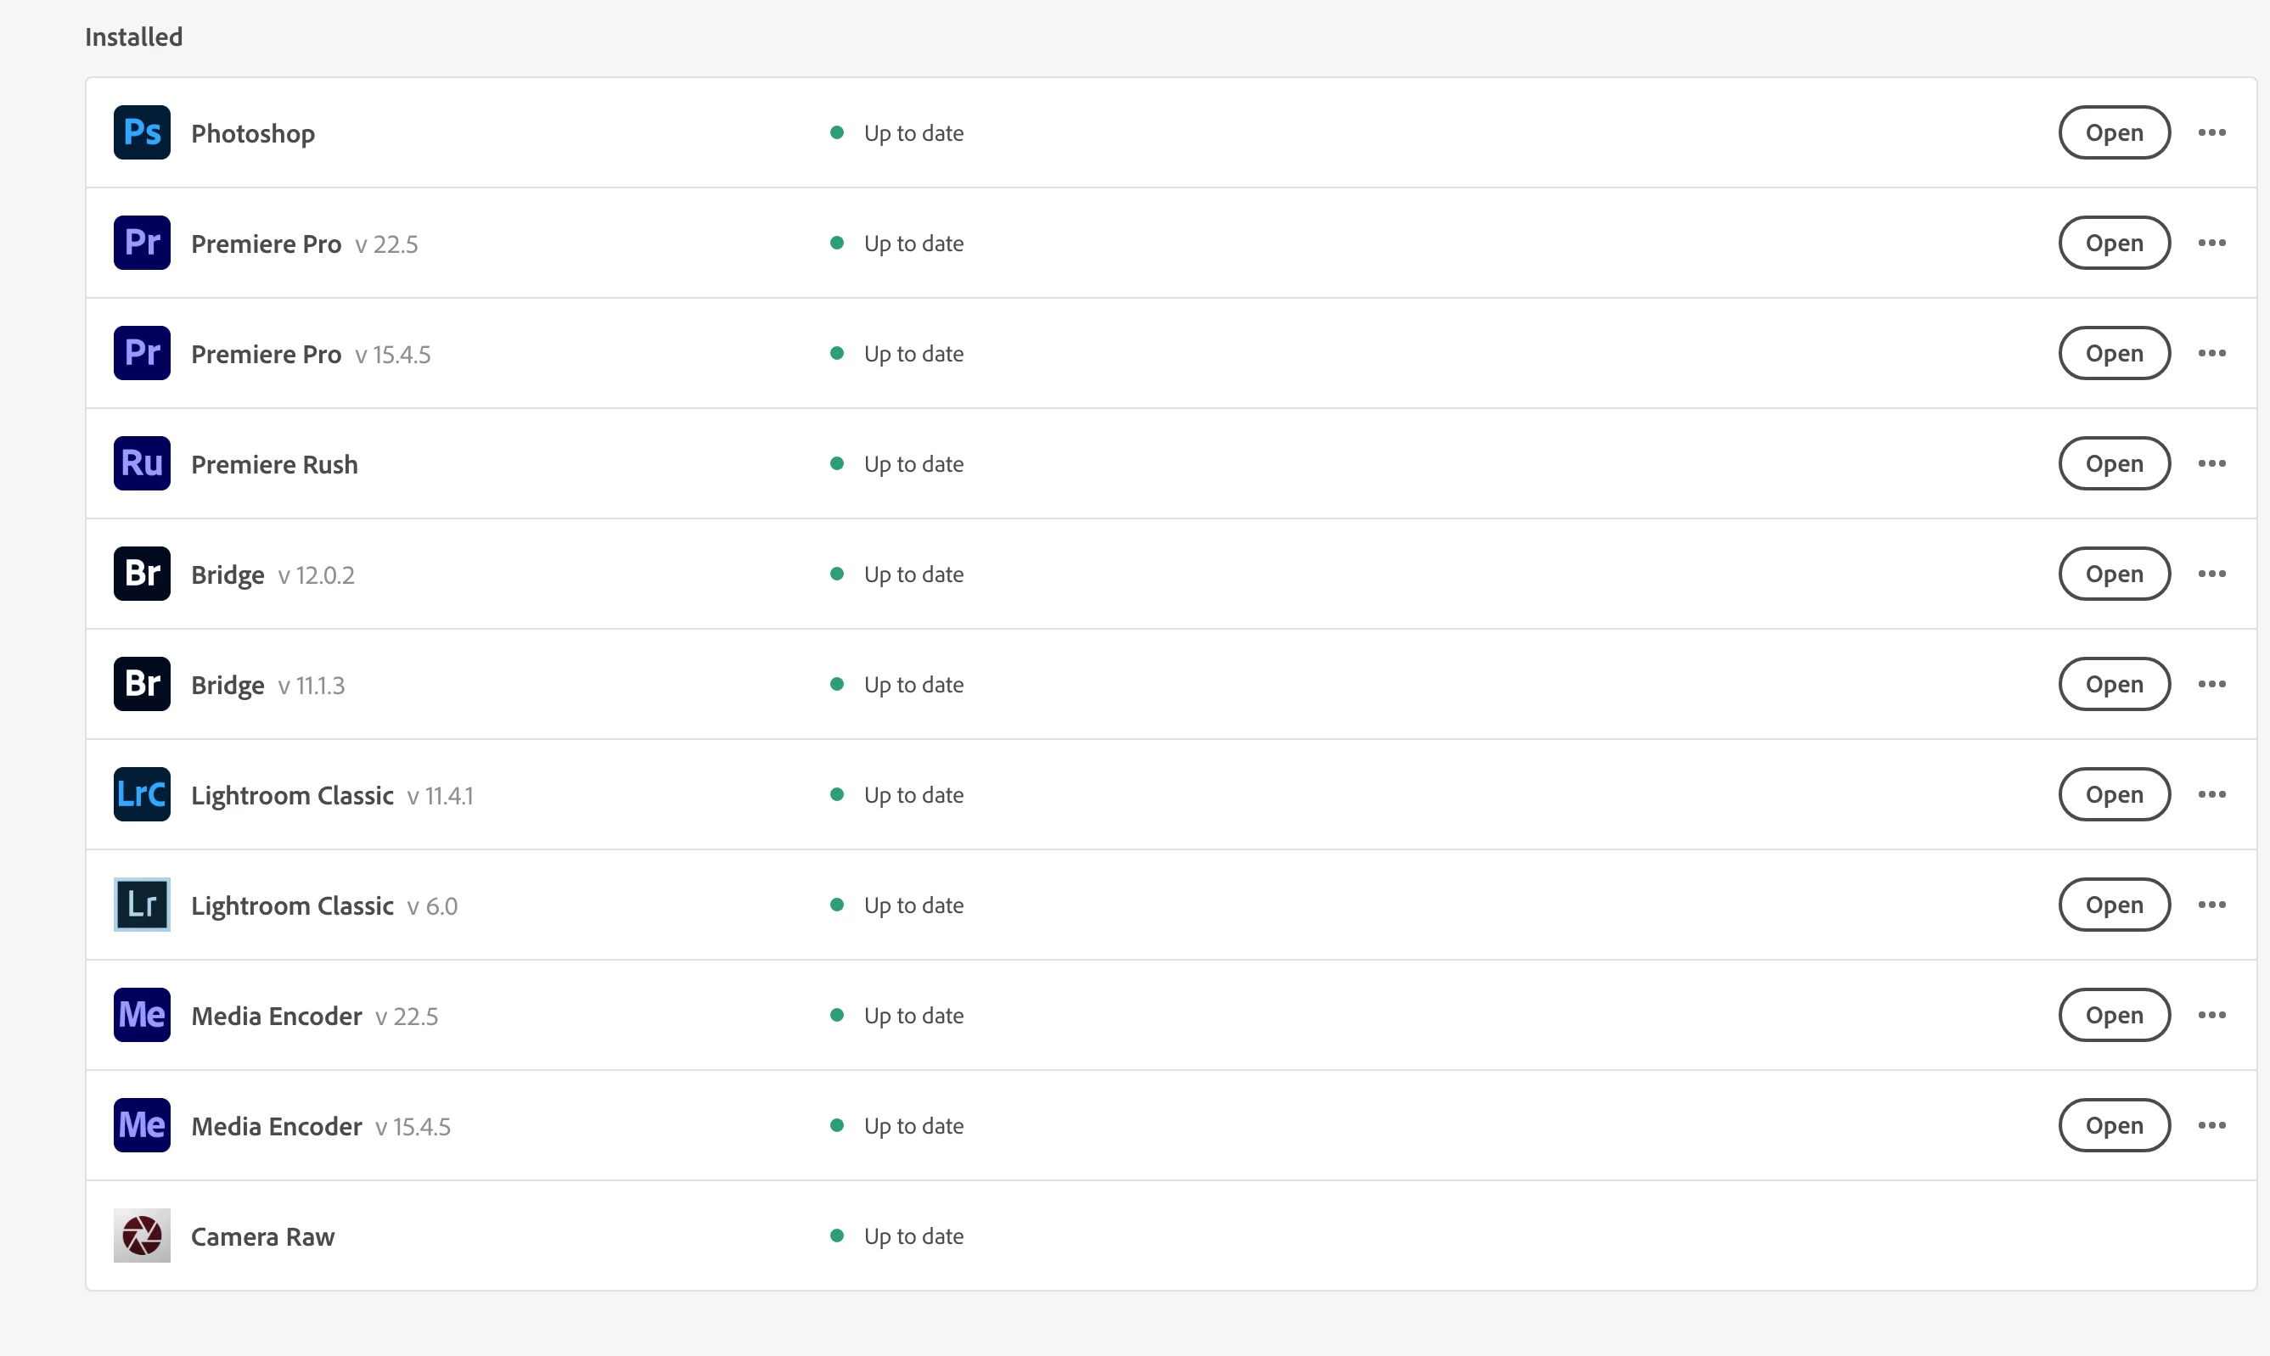Open more options menu for Photoshop

pyautogui.click(x=2211, y=132)
